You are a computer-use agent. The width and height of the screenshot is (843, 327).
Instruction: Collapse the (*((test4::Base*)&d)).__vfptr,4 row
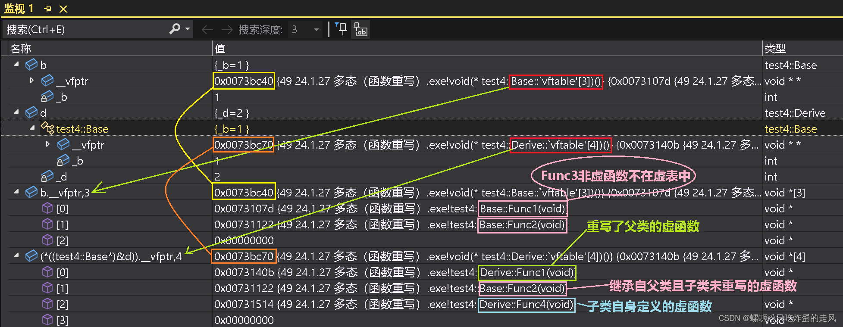point(16,255)
